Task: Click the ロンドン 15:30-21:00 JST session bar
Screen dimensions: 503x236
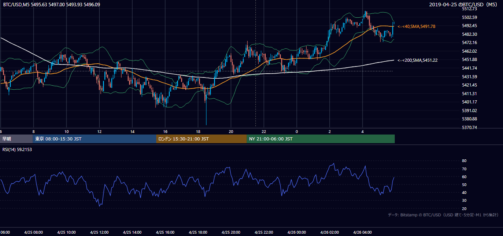Action: (202, 139)
